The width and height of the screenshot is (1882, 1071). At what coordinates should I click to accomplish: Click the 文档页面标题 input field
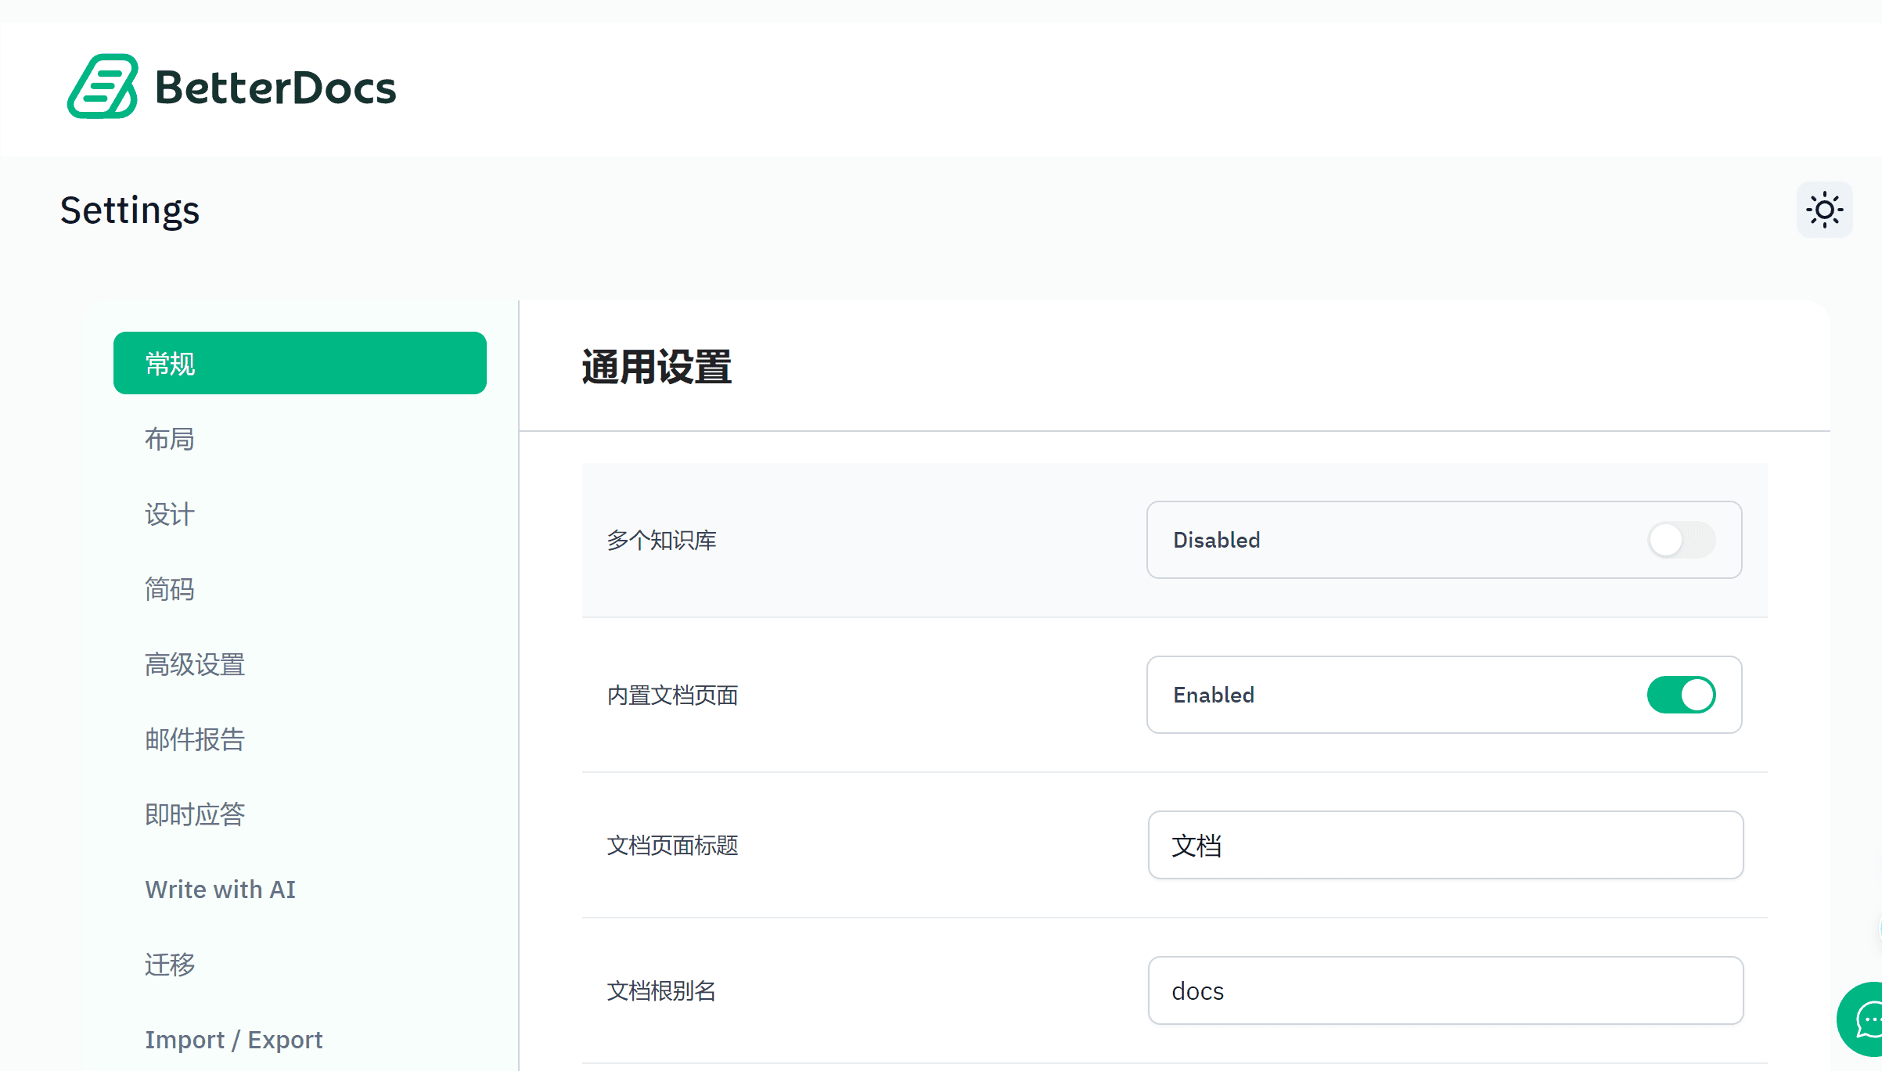1445,845
